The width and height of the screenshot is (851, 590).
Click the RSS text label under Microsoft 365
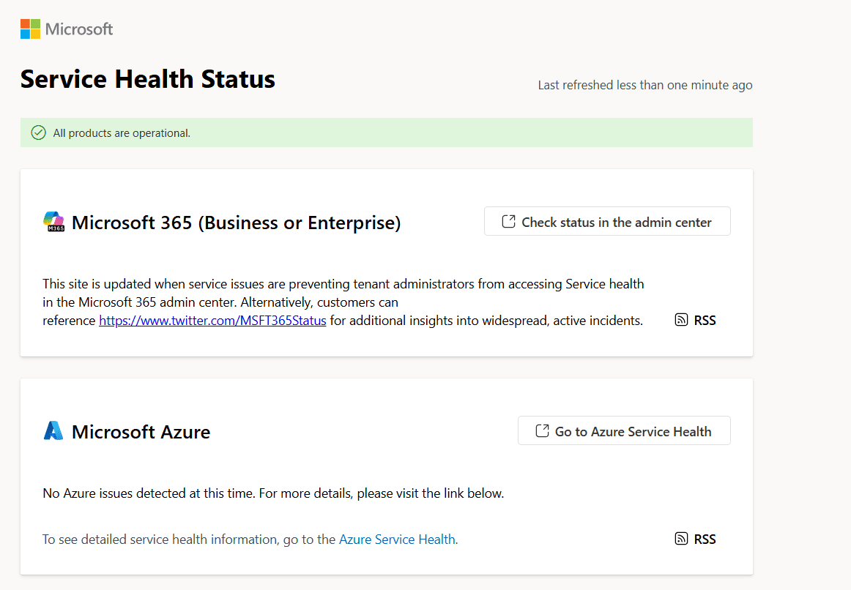705,320
